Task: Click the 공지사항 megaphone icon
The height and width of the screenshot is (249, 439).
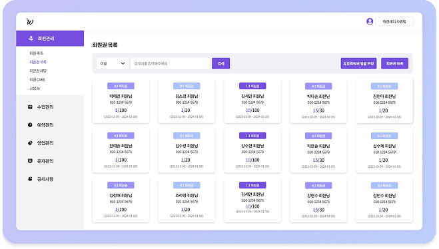Action: (x=30, y=179)
